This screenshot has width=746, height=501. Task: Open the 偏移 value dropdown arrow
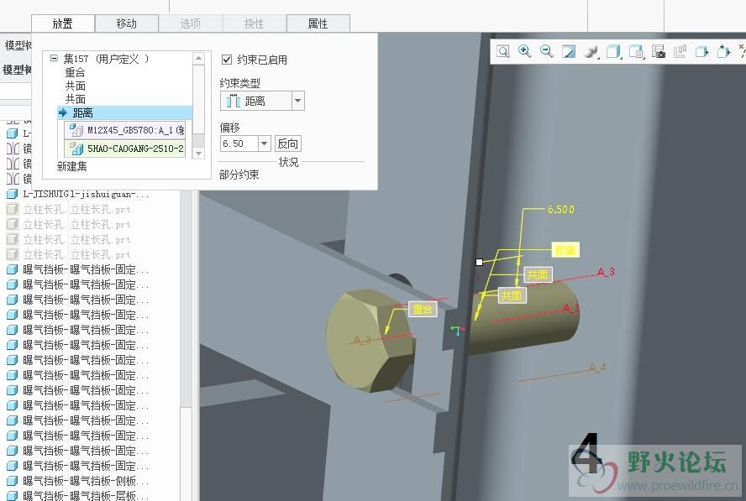[x=265, y=143]
